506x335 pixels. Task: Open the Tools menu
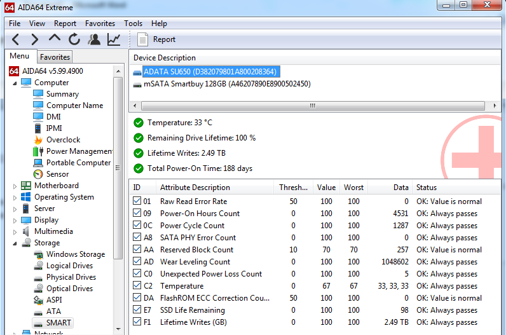click(133, 24)
